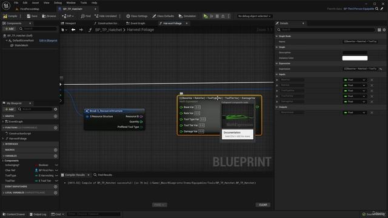
Task: Toggle Hide Unrelated nodes
Action: point(105,16)
